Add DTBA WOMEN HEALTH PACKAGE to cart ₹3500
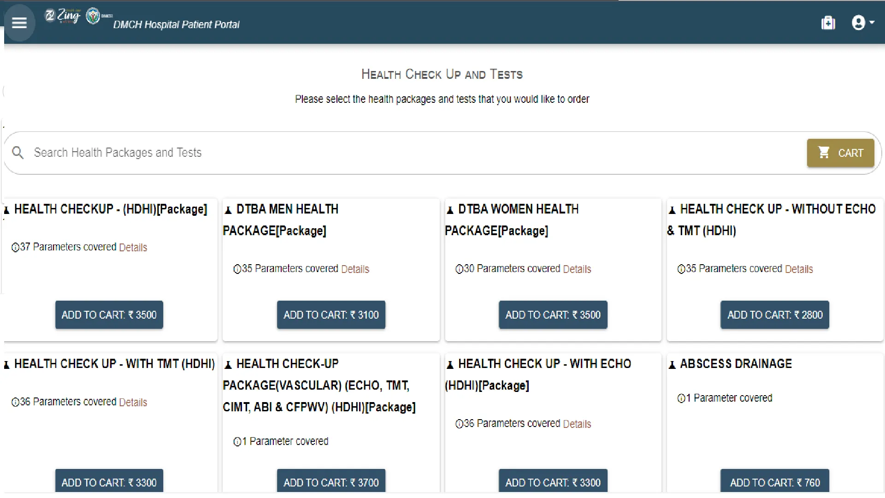Screen dimensions: 885x498 coord(553,315)
